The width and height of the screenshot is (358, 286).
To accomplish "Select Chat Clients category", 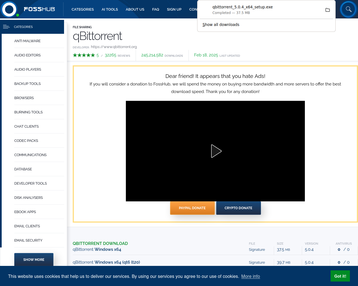I will pos(27,126).
